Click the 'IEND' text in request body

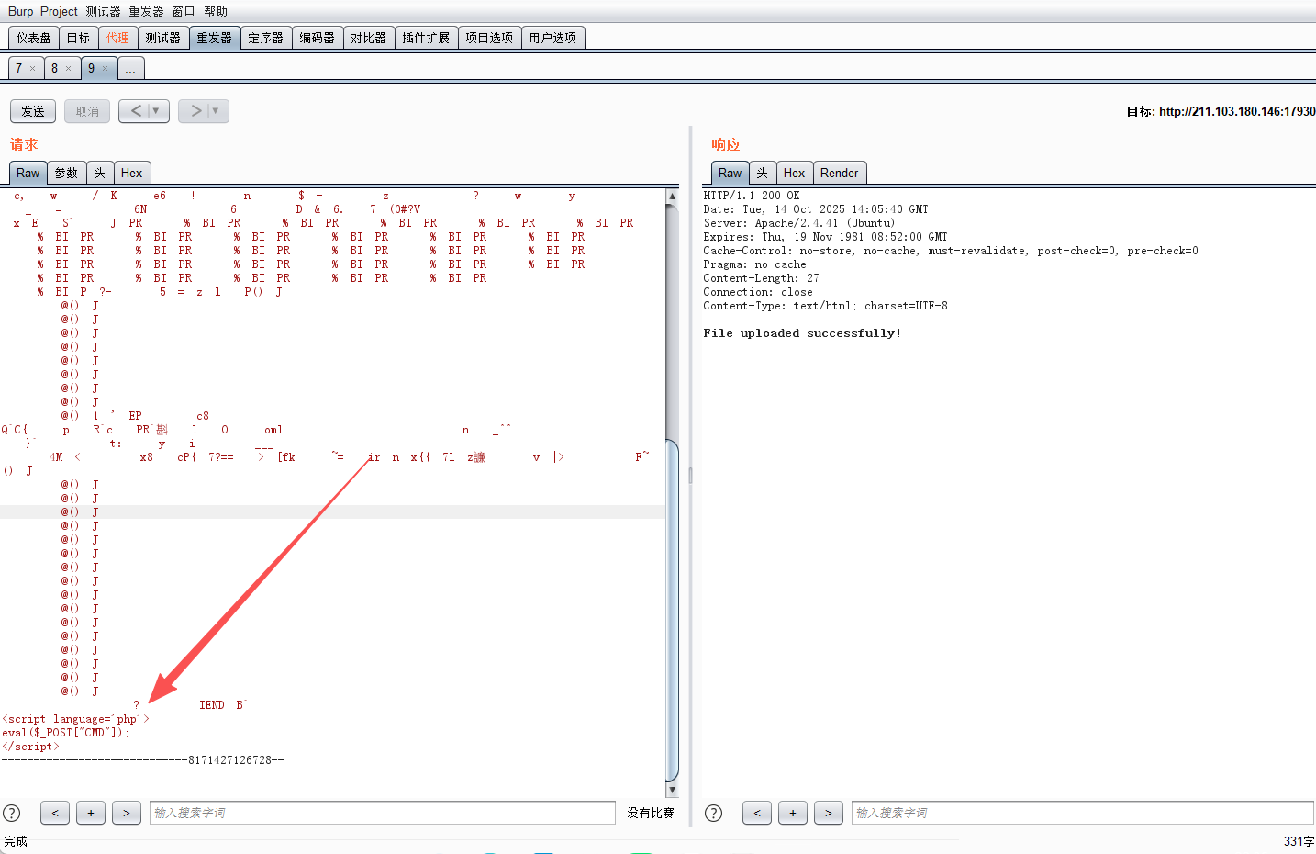(x=212, y=705)
